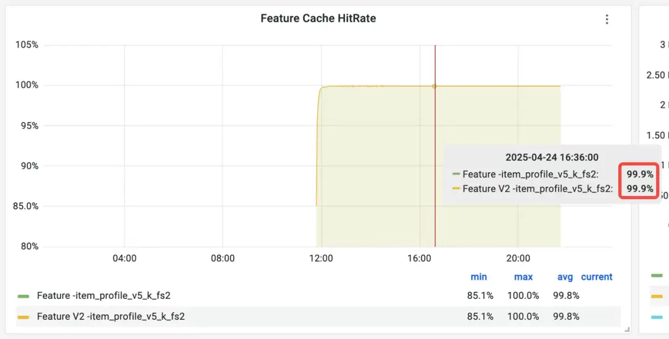
Task: Open the panel's three-dot options menu
Action: [607, 19]
